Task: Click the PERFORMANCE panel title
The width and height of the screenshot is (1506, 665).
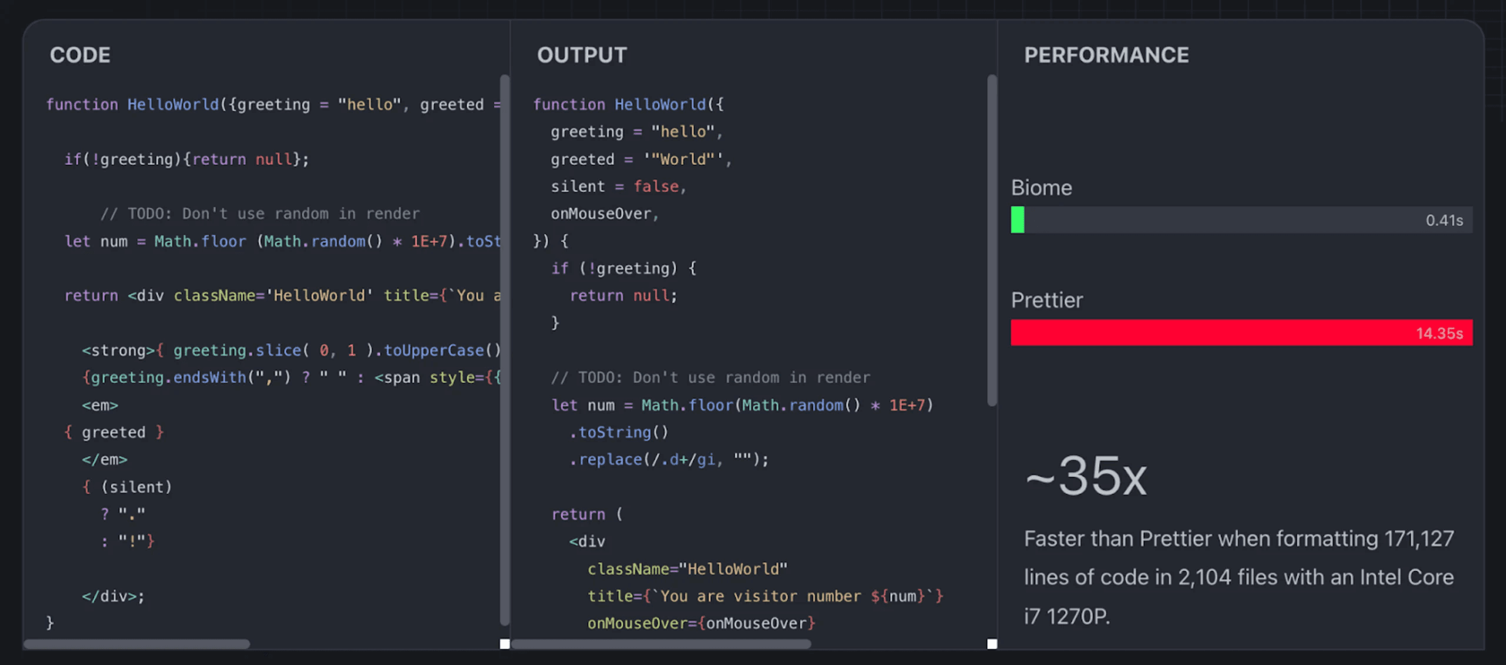Action: coord(1107,55)
